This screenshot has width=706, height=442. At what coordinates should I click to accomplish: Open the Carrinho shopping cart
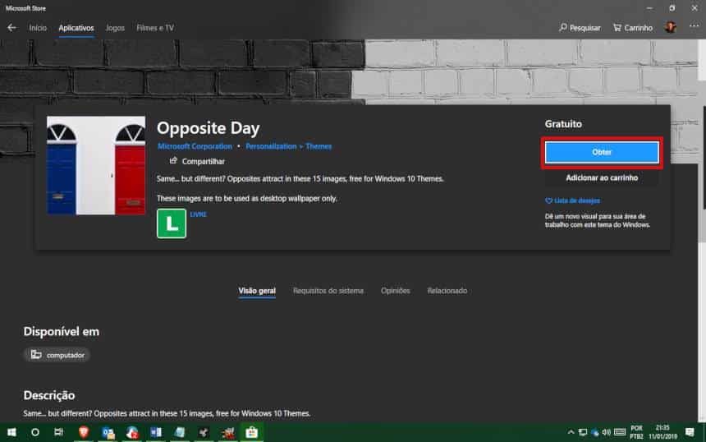(633, 28)
